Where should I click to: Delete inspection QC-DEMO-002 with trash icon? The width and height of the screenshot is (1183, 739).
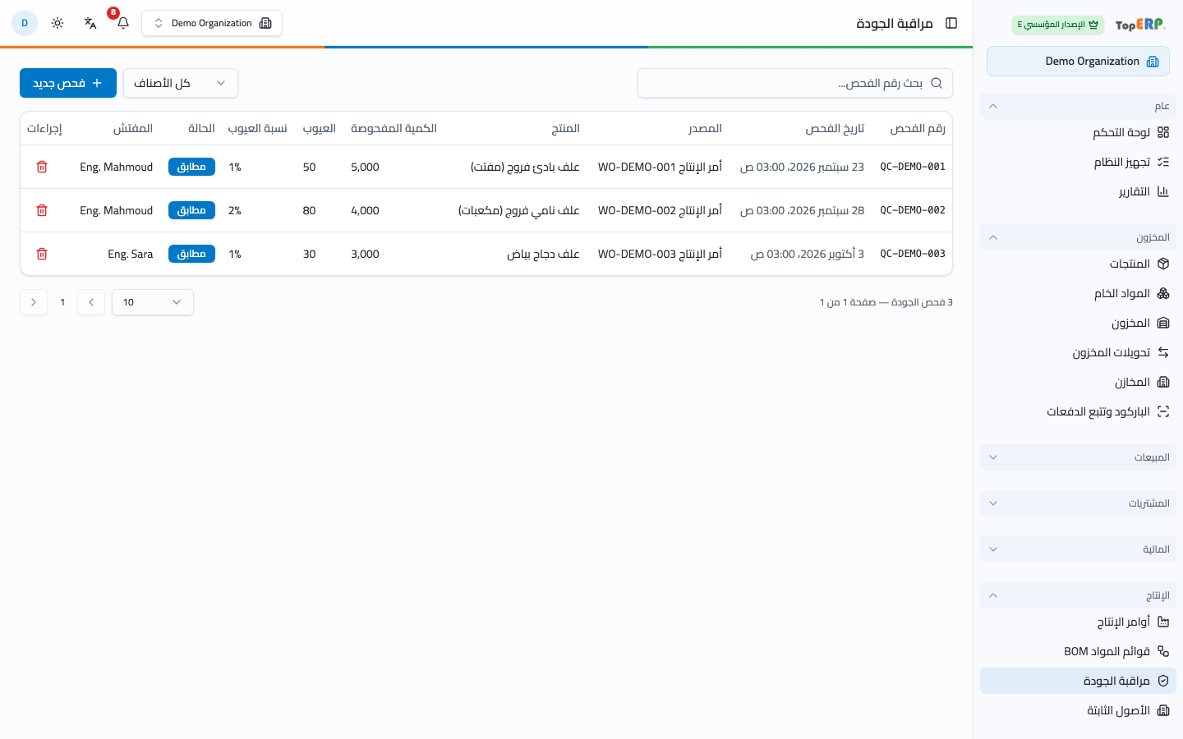[x=42, y=210]
